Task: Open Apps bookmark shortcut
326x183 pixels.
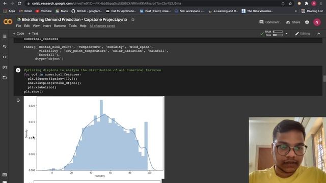Action: tap(9, 11)
